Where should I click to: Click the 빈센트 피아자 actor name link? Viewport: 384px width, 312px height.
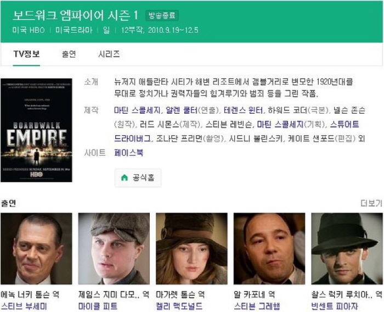[x=335, y=307]
